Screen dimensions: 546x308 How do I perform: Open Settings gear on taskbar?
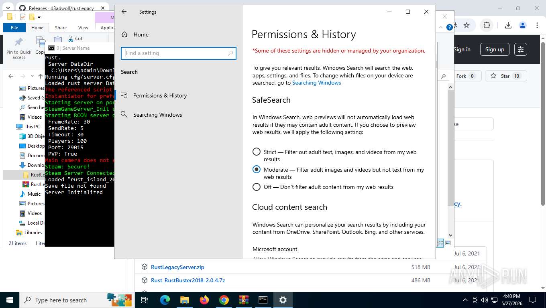pos(283,300)
